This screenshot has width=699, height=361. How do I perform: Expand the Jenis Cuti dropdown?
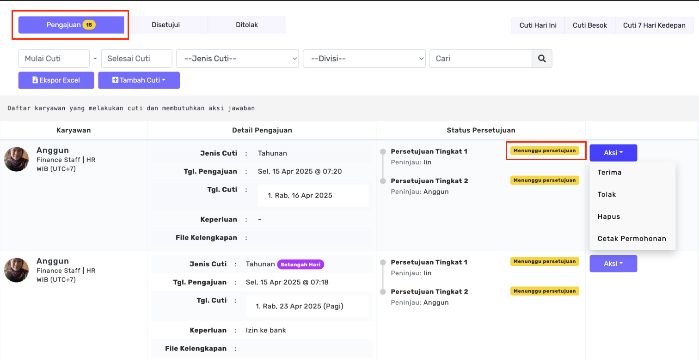(237, 59)
